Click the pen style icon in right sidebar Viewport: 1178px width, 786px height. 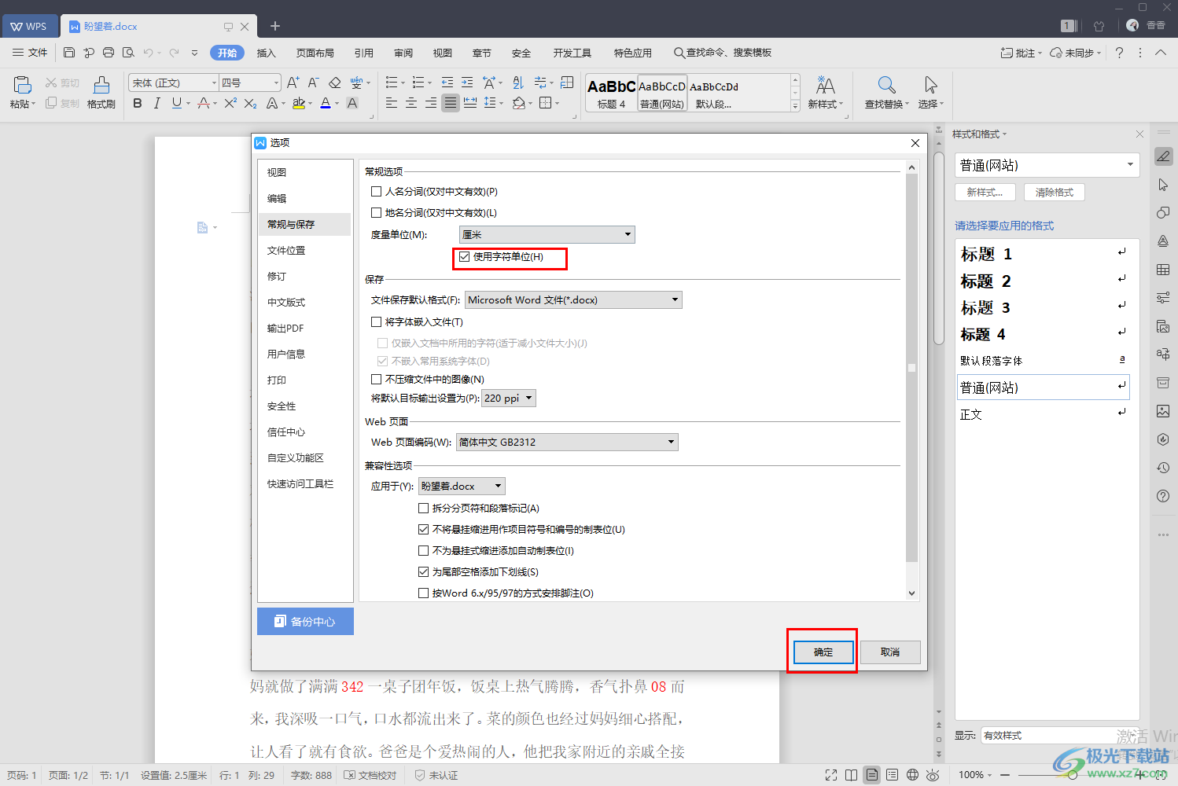coord(1163,156)
